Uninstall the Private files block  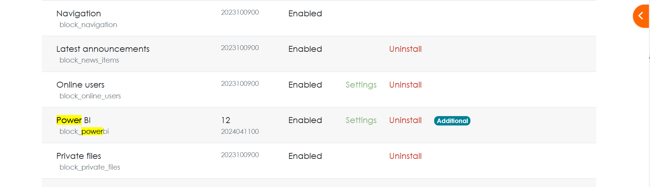[x=405, y=156]
